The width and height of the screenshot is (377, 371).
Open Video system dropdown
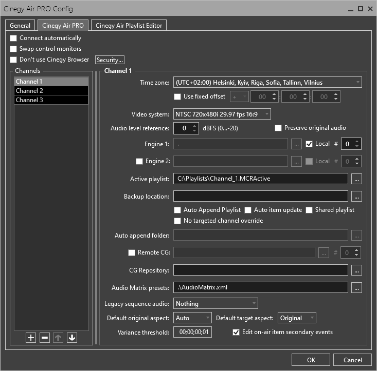pyautogui.click(x=222, y=114)
